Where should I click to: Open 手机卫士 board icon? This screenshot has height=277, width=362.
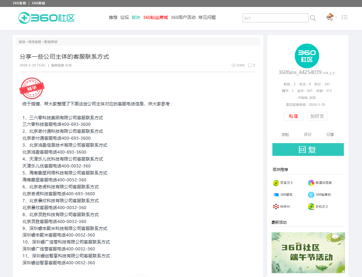311,207
